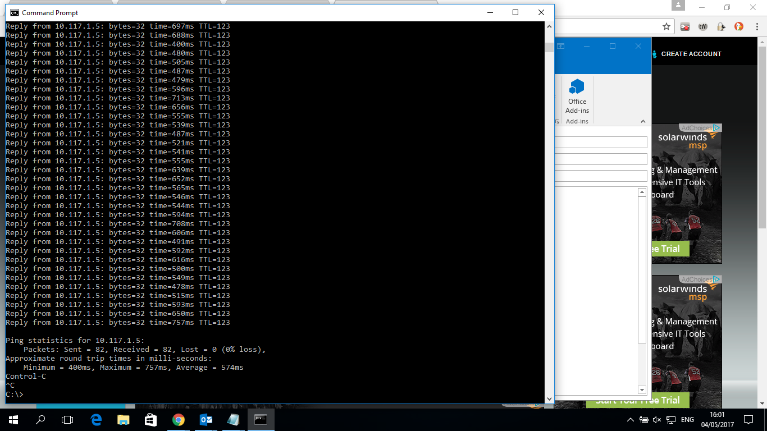Click the Command Prompt scrollbar thumb
Image resolution: width=767 pixels, height=431 pixels.
click(x=549, y=48)
